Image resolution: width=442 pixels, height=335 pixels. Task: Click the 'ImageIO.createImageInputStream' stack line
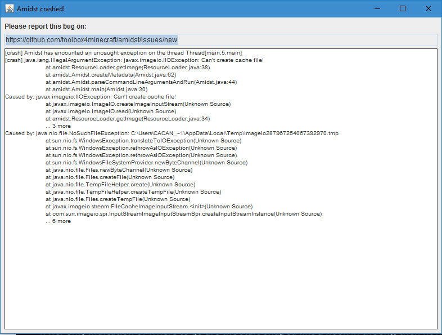138,104
